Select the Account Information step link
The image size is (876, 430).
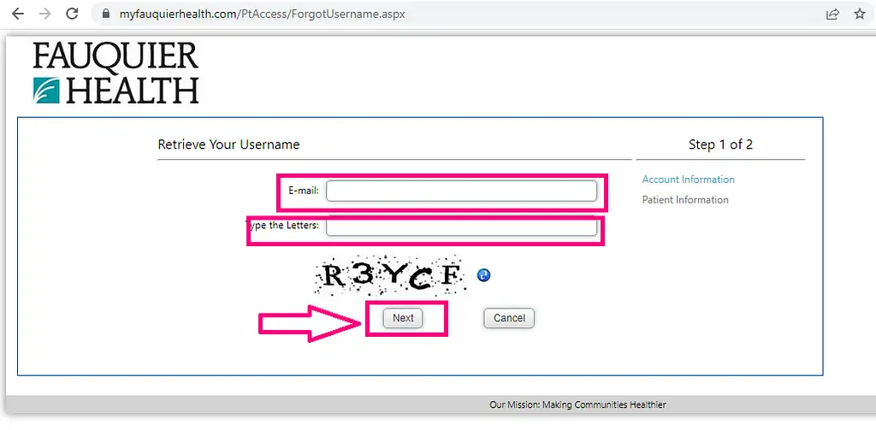(x=689, y=180)
